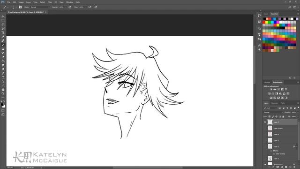Open the Search icon in options bar

290,7
